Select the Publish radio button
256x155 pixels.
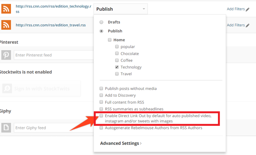click(x=102, y=31)
